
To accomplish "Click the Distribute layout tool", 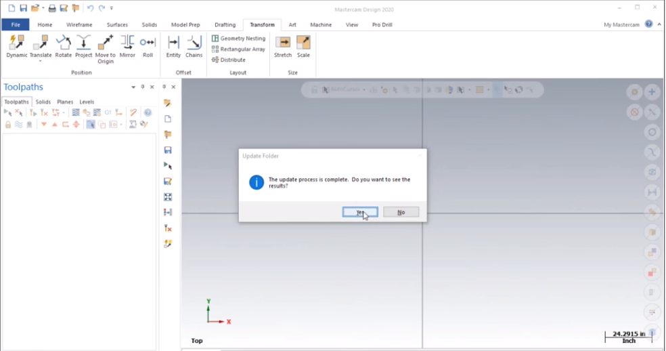I will click(x=229, y=60).
